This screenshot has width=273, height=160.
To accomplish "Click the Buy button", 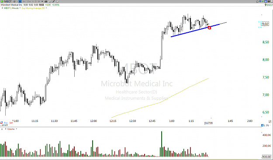I will [6, 123].
